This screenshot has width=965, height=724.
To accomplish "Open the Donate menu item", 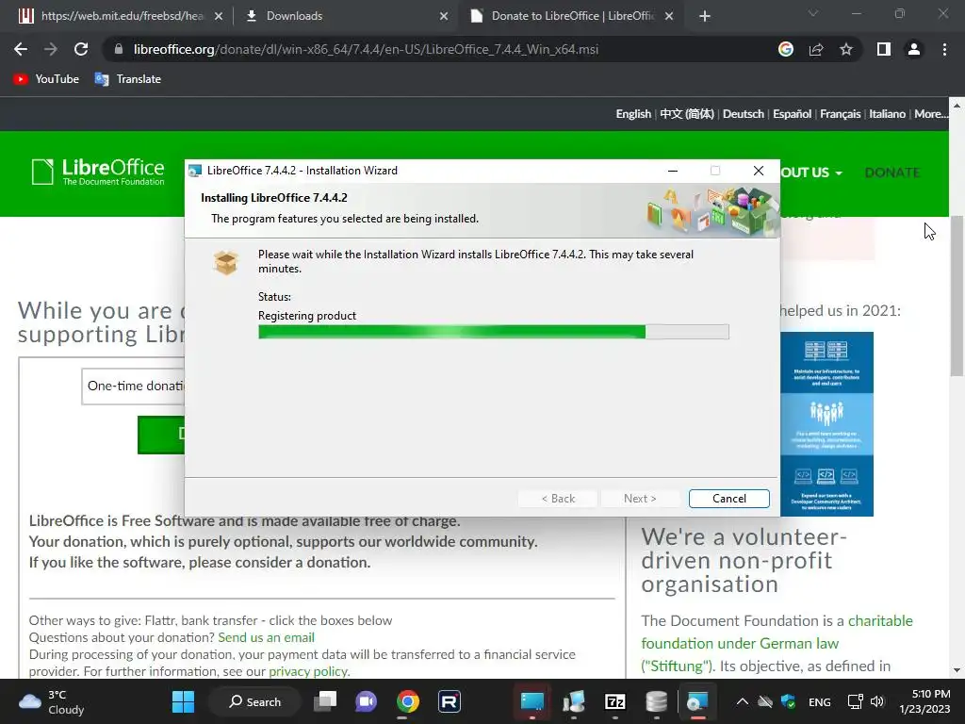I will 891,173.
